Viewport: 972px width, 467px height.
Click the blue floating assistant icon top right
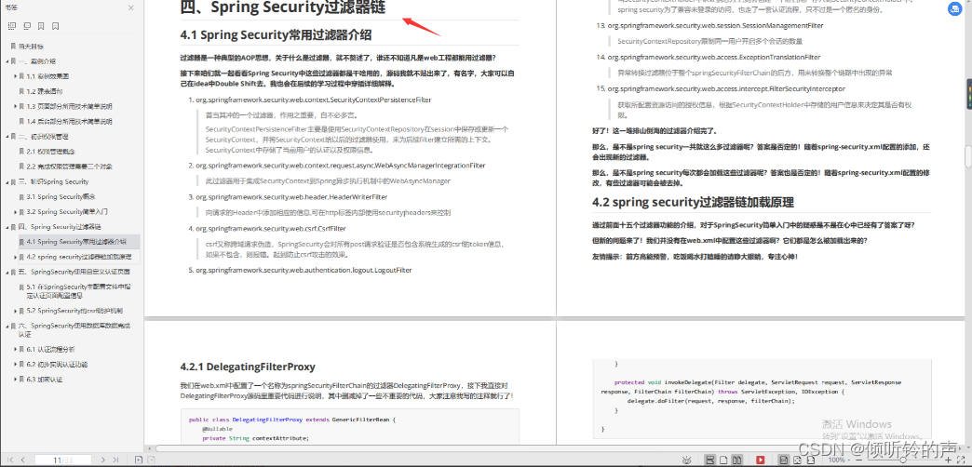pyautogui.click(x=954, y=8)
